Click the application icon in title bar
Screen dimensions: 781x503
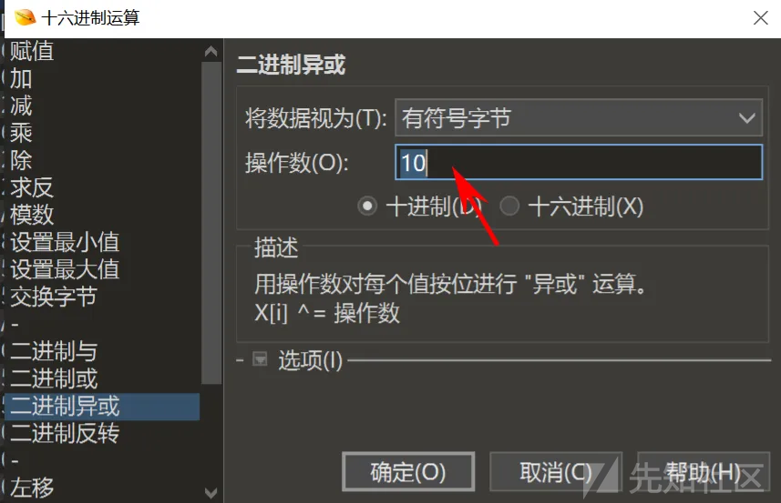25,18
